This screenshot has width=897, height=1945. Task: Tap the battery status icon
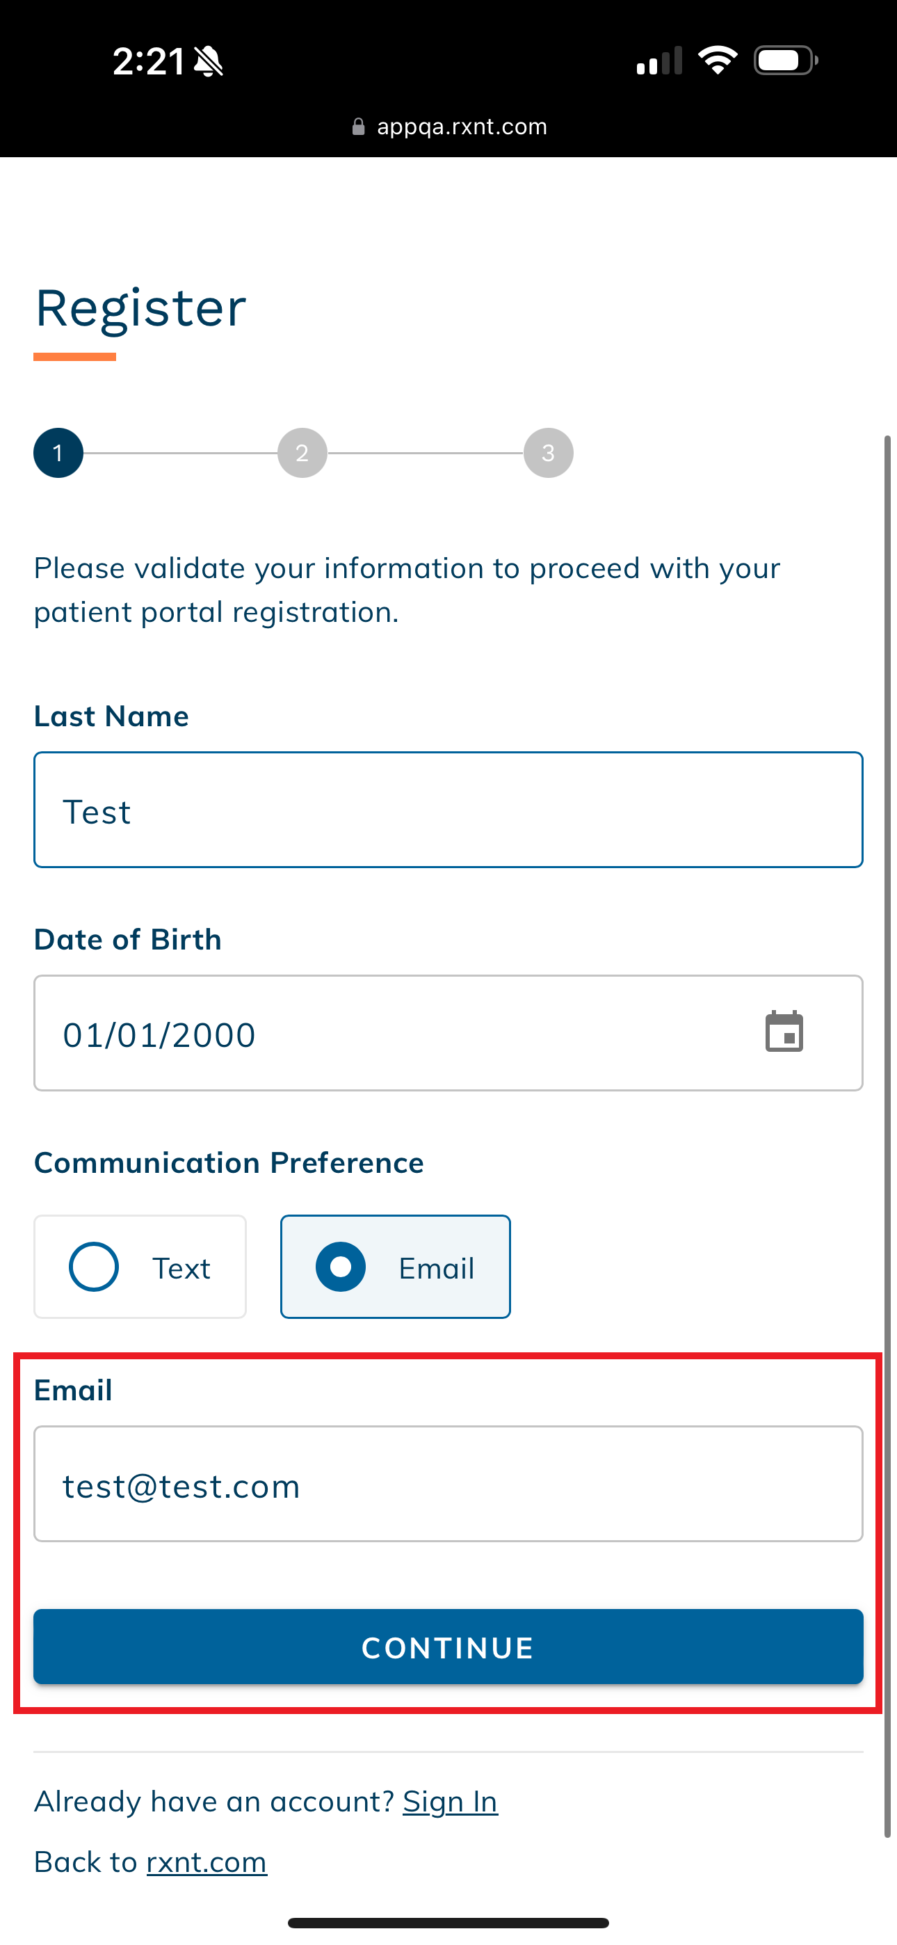(785, 61)
